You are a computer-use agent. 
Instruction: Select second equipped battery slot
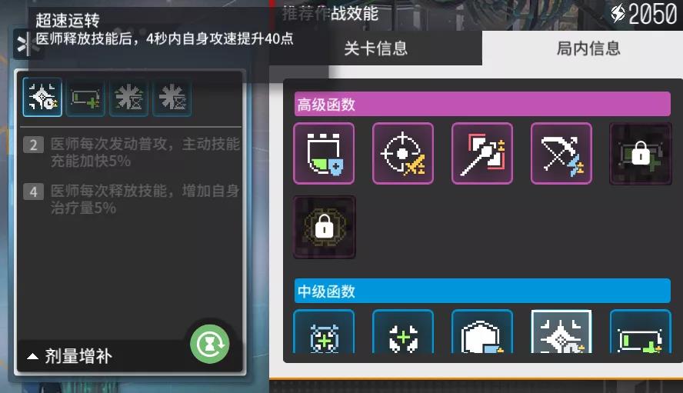pos(85,98)
